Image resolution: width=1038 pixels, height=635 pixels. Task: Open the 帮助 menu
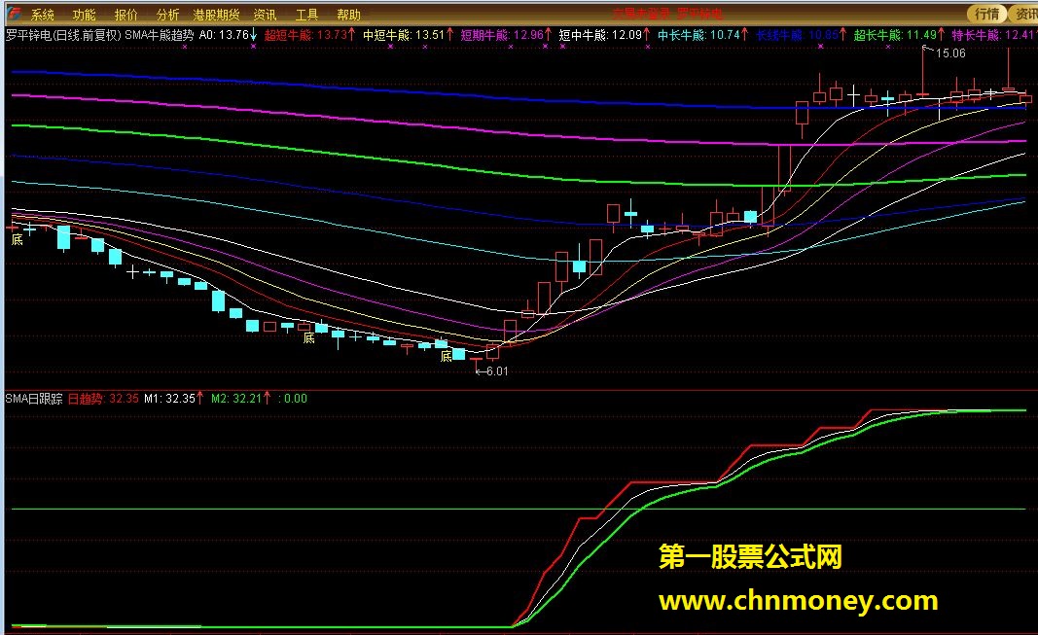click(348, 14)
